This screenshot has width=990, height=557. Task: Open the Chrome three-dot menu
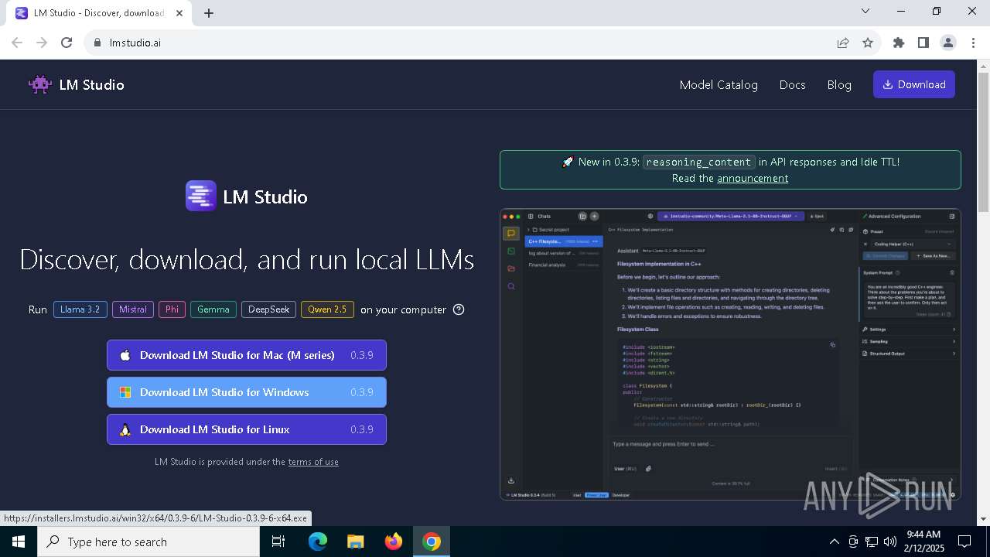tap(973, 43)
